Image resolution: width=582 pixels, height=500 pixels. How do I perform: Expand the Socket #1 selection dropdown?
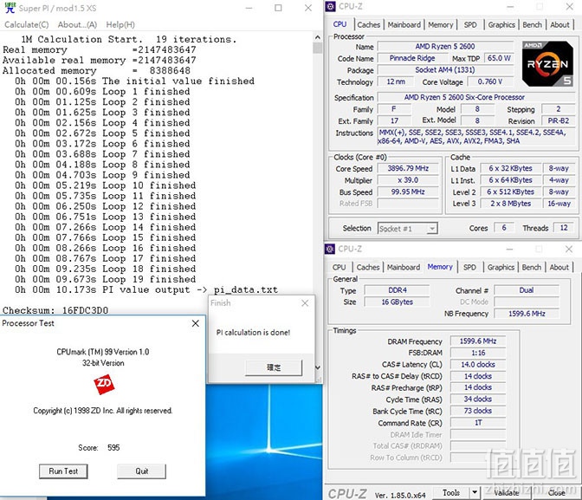tap(431, 229)
